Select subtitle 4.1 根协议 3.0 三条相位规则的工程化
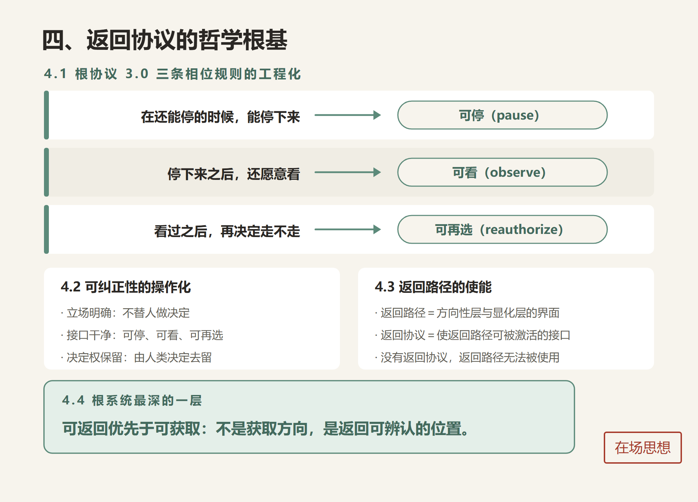Image resolution: width=698 pixels, height=502 pixels. click(x=172, y=74)
